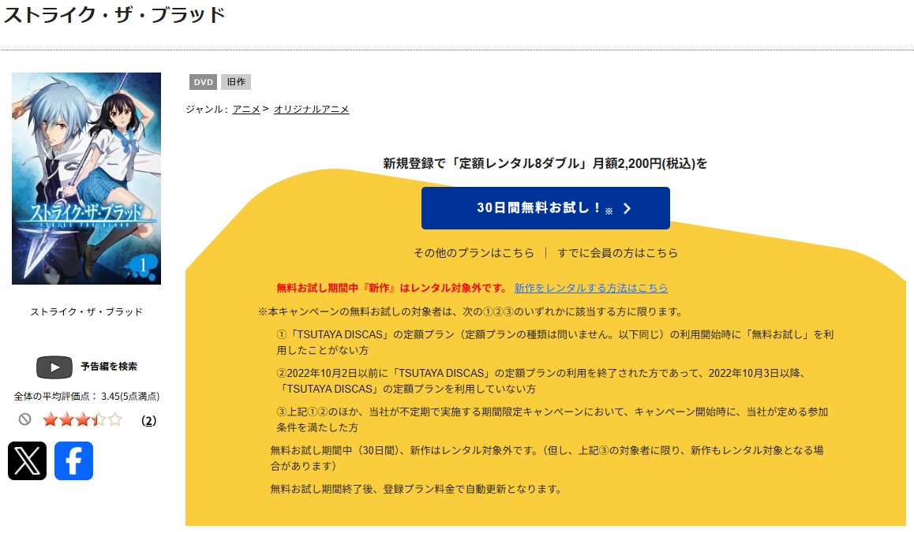Click condition ③ text about 期間限定キャンペーン

[552, 419]
